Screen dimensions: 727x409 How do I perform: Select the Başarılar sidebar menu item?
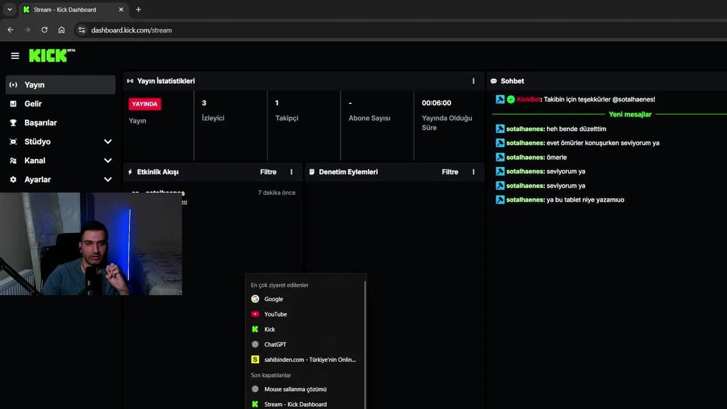(61, 123)
